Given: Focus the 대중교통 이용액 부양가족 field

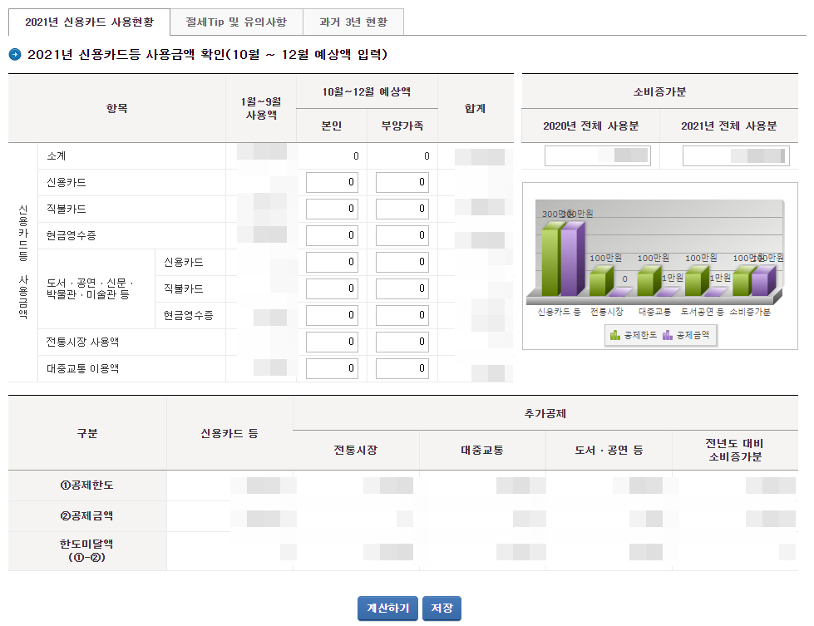Looking at the screenshot, I should click(402, 368).
